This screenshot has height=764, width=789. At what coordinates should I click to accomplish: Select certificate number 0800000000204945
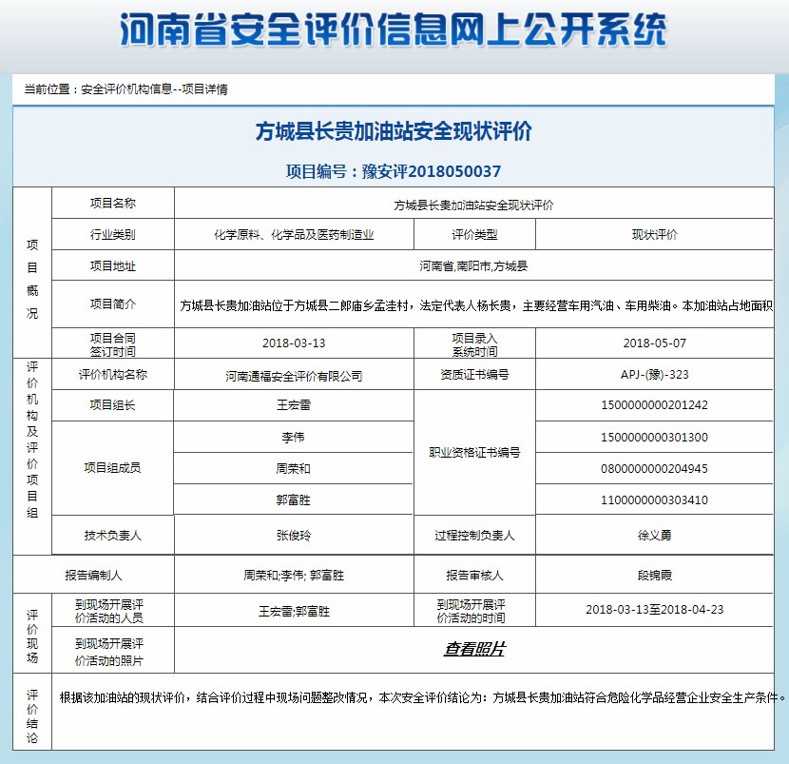655,468
